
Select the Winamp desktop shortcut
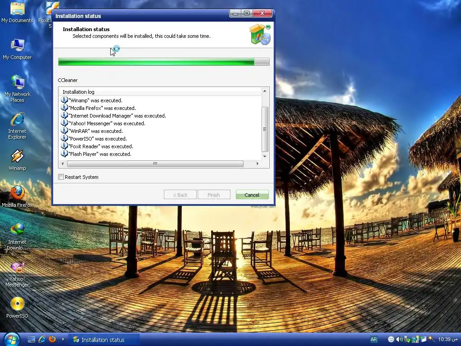coord(17,160)
